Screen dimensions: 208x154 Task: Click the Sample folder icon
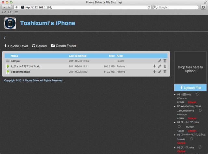(x=8, y=61)
